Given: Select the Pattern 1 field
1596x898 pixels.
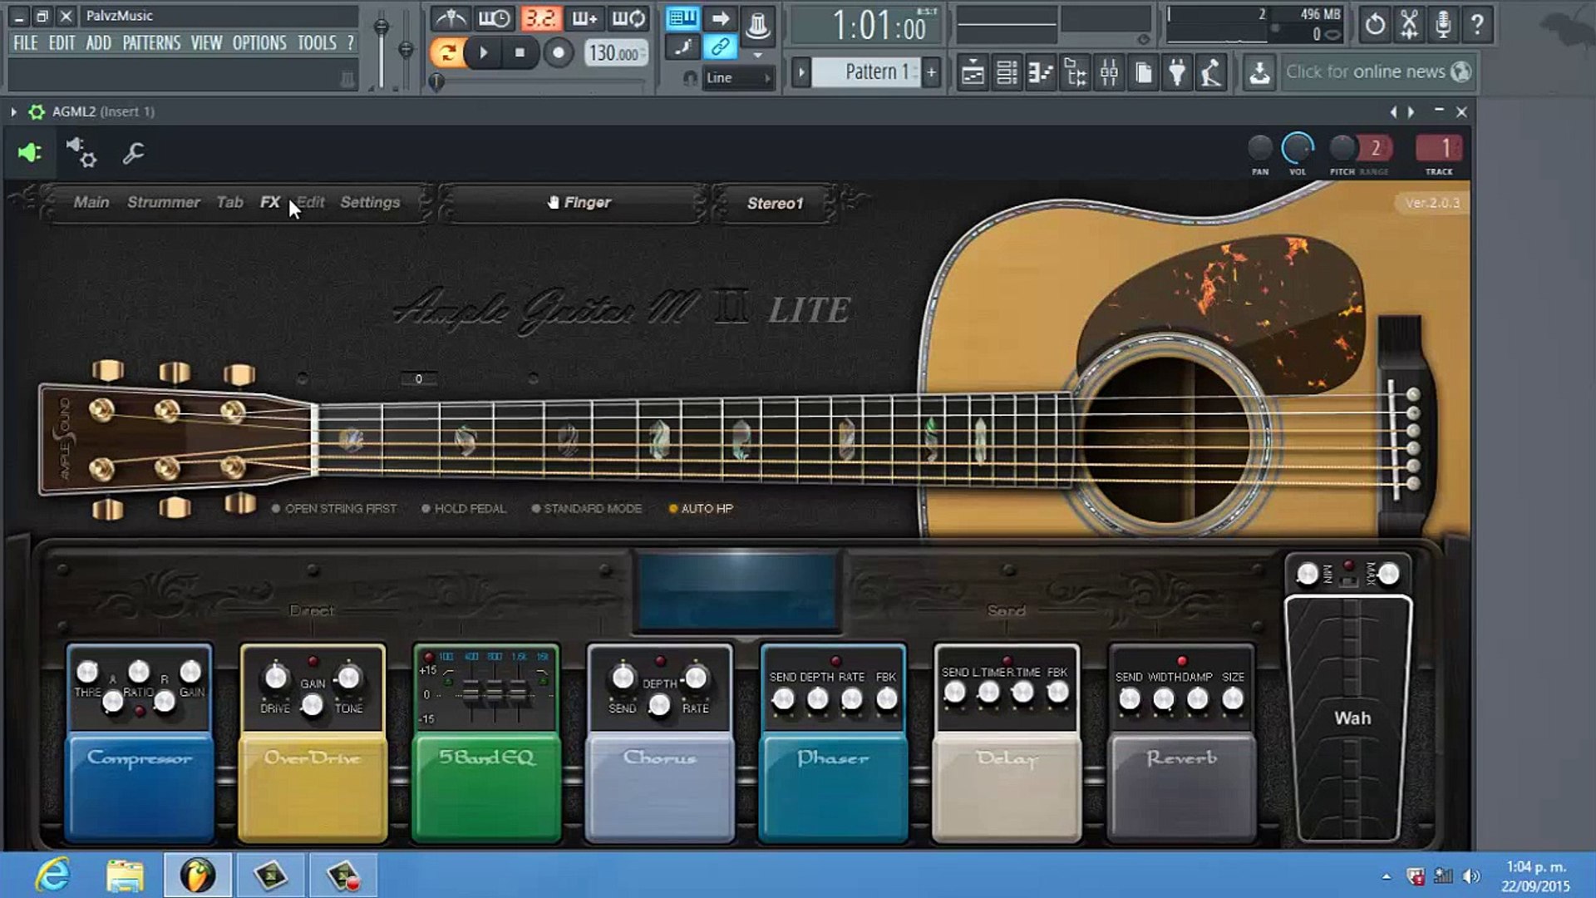Looking at the screenshot, I should (x=867, y=72).
